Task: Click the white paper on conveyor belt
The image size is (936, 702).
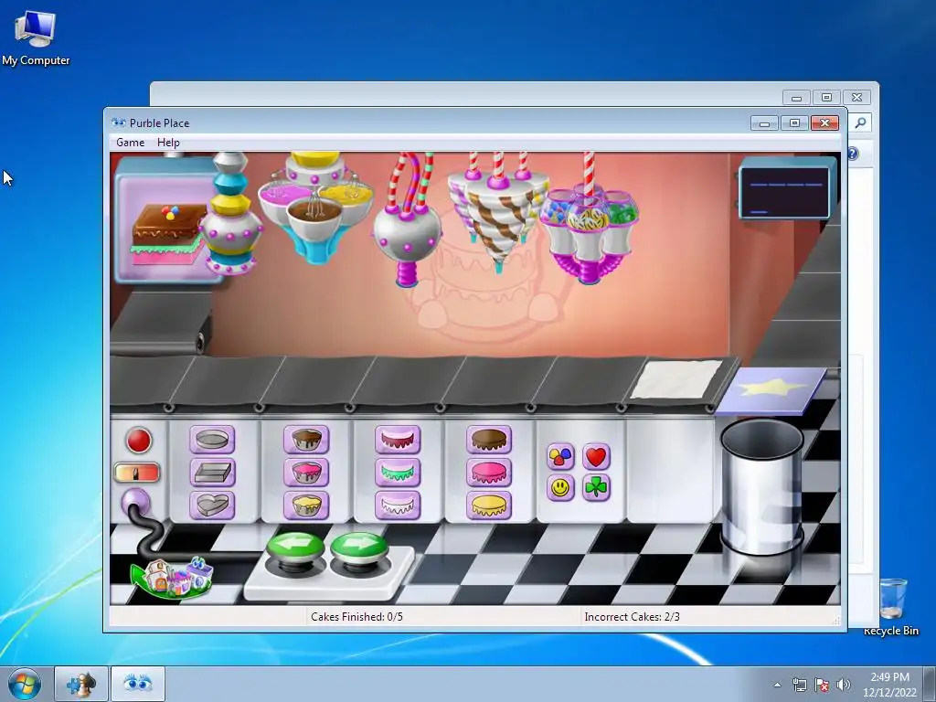Action: (676, 378)
